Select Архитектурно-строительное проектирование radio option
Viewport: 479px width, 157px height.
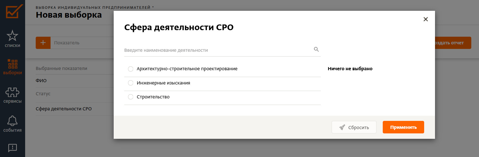click(x=131, y=69)
